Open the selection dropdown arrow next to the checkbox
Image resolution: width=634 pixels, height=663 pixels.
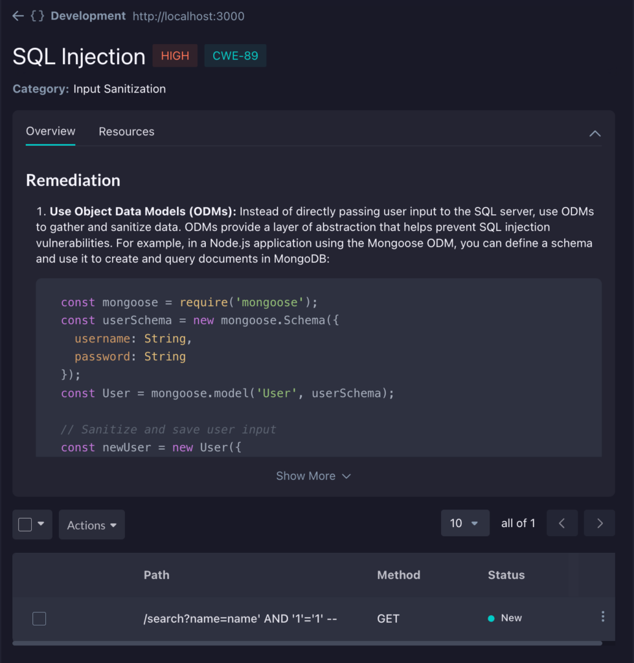(40, 524)
